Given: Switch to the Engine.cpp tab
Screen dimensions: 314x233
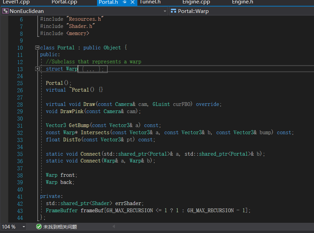Looking at the screenshot, I should click(196, 2).
